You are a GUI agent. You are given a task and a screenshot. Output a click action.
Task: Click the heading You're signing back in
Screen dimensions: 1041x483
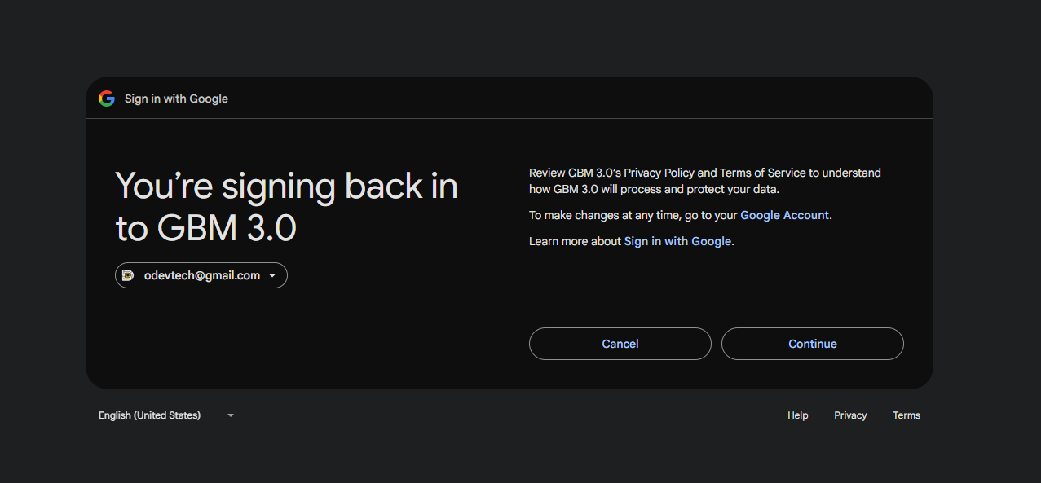click(x=286, y=187)
